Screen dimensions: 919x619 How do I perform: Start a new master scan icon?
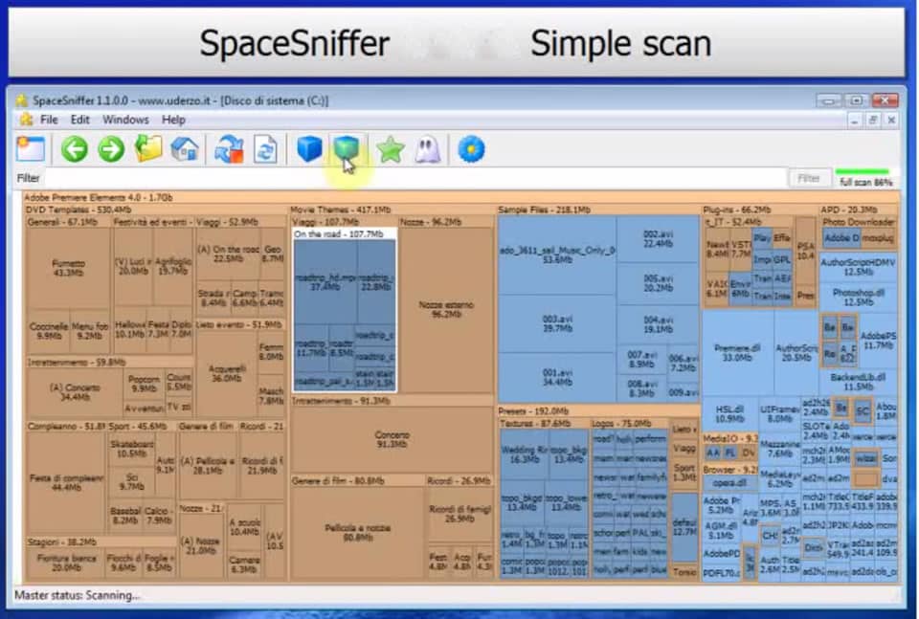pos(229,149)
